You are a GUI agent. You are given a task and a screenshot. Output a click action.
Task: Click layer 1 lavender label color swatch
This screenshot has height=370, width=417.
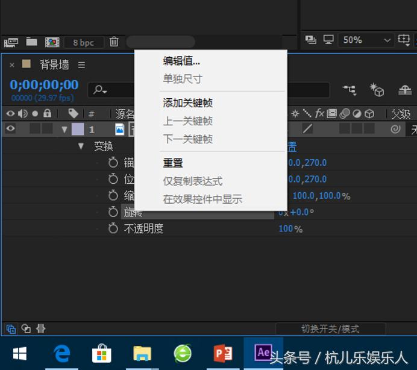tap(78, 129)
